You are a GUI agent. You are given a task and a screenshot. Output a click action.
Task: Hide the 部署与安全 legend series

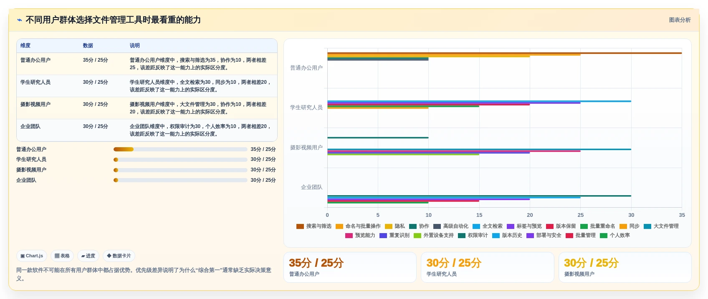coord(544,235)
